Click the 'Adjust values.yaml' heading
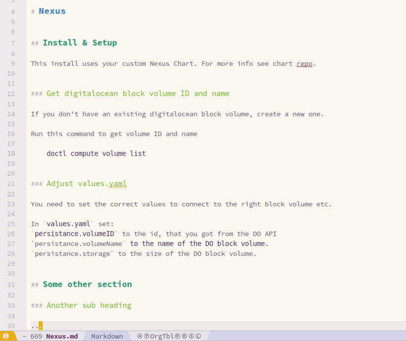 point(86,184)
